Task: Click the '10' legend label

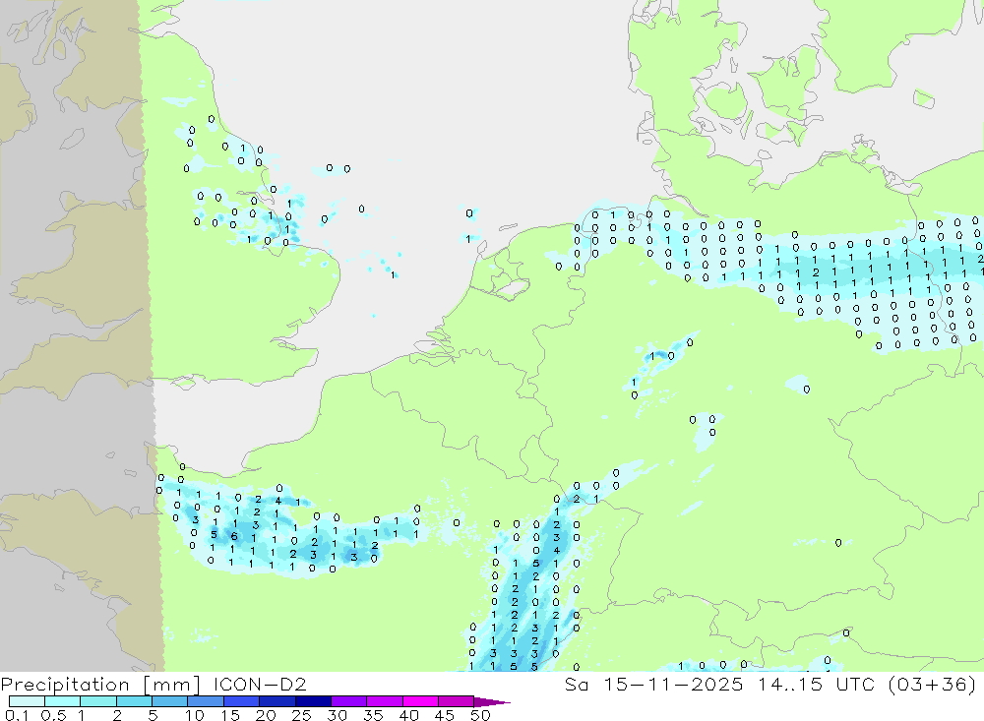Action: click(195, 715)
